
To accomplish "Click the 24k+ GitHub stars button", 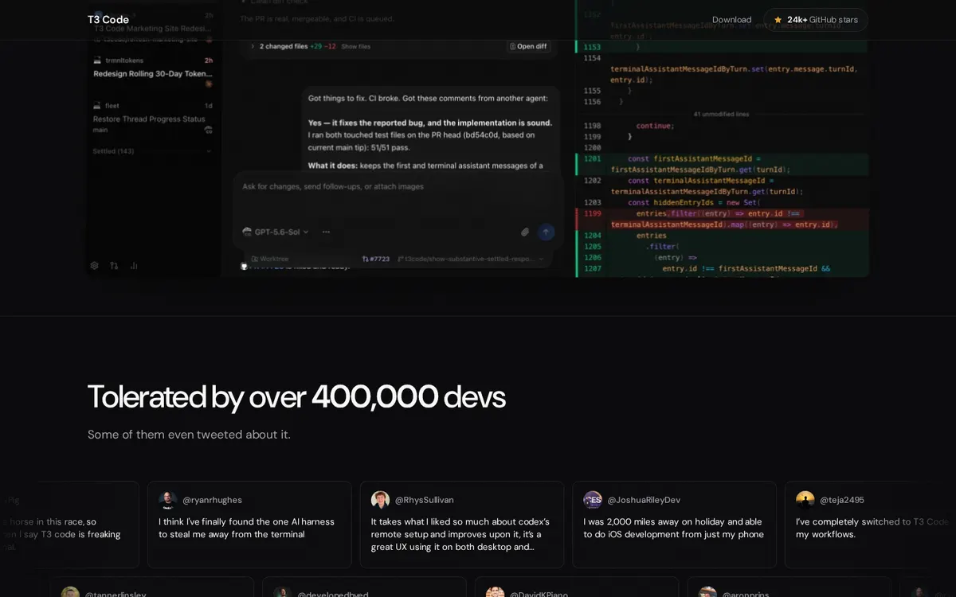I will (816, 20).
